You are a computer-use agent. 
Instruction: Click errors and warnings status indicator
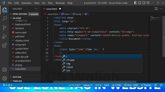click(7, 85)
